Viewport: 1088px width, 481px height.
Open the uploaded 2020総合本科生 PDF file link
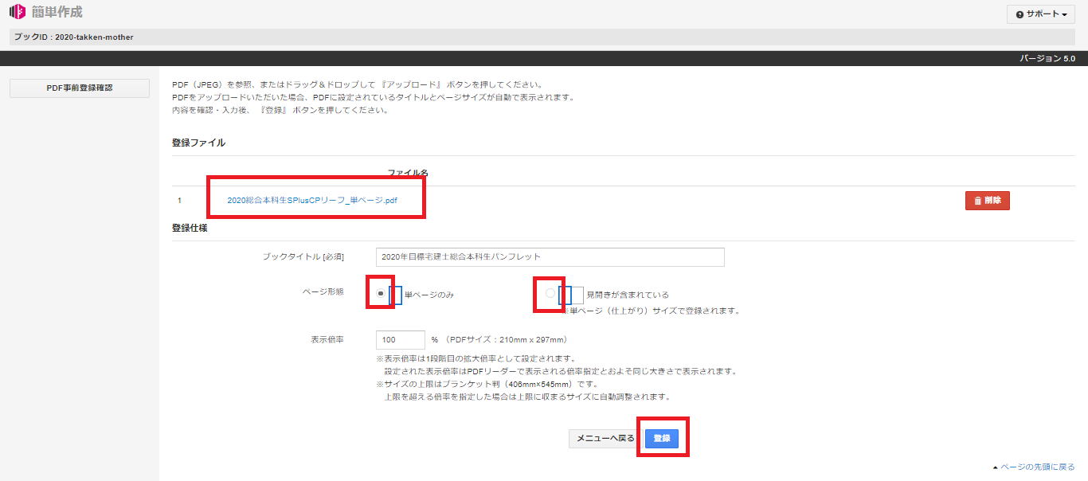point(312,201)
